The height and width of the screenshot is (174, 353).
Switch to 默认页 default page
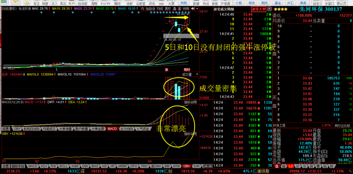[x=342, y=3]
